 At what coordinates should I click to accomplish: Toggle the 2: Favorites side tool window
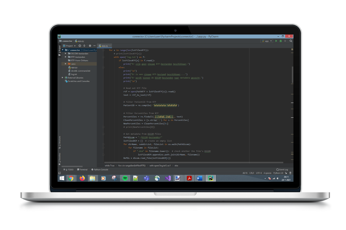point(59,158)
